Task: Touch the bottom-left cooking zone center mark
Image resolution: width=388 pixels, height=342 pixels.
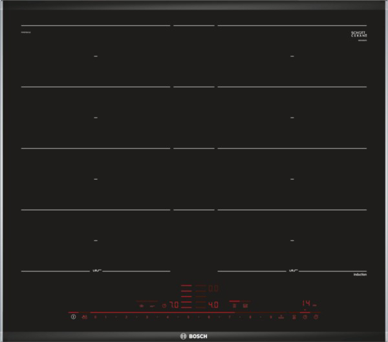Action: 96,240
